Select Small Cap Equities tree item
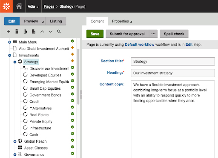The image size is (218, 158). pyautogui.click(x=45, y=88)
